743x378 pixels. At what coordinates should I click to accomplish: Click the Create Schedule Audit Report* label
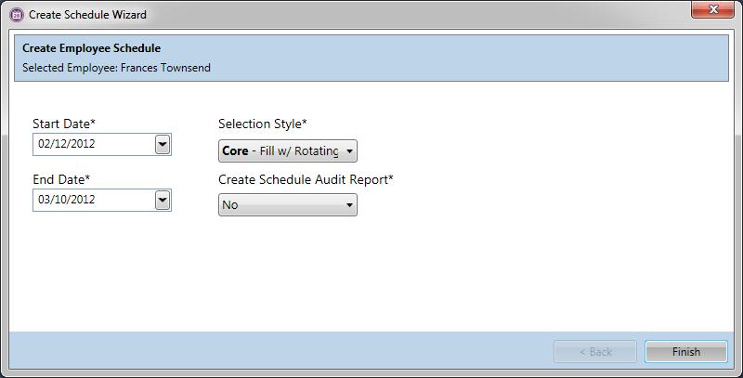306,179
